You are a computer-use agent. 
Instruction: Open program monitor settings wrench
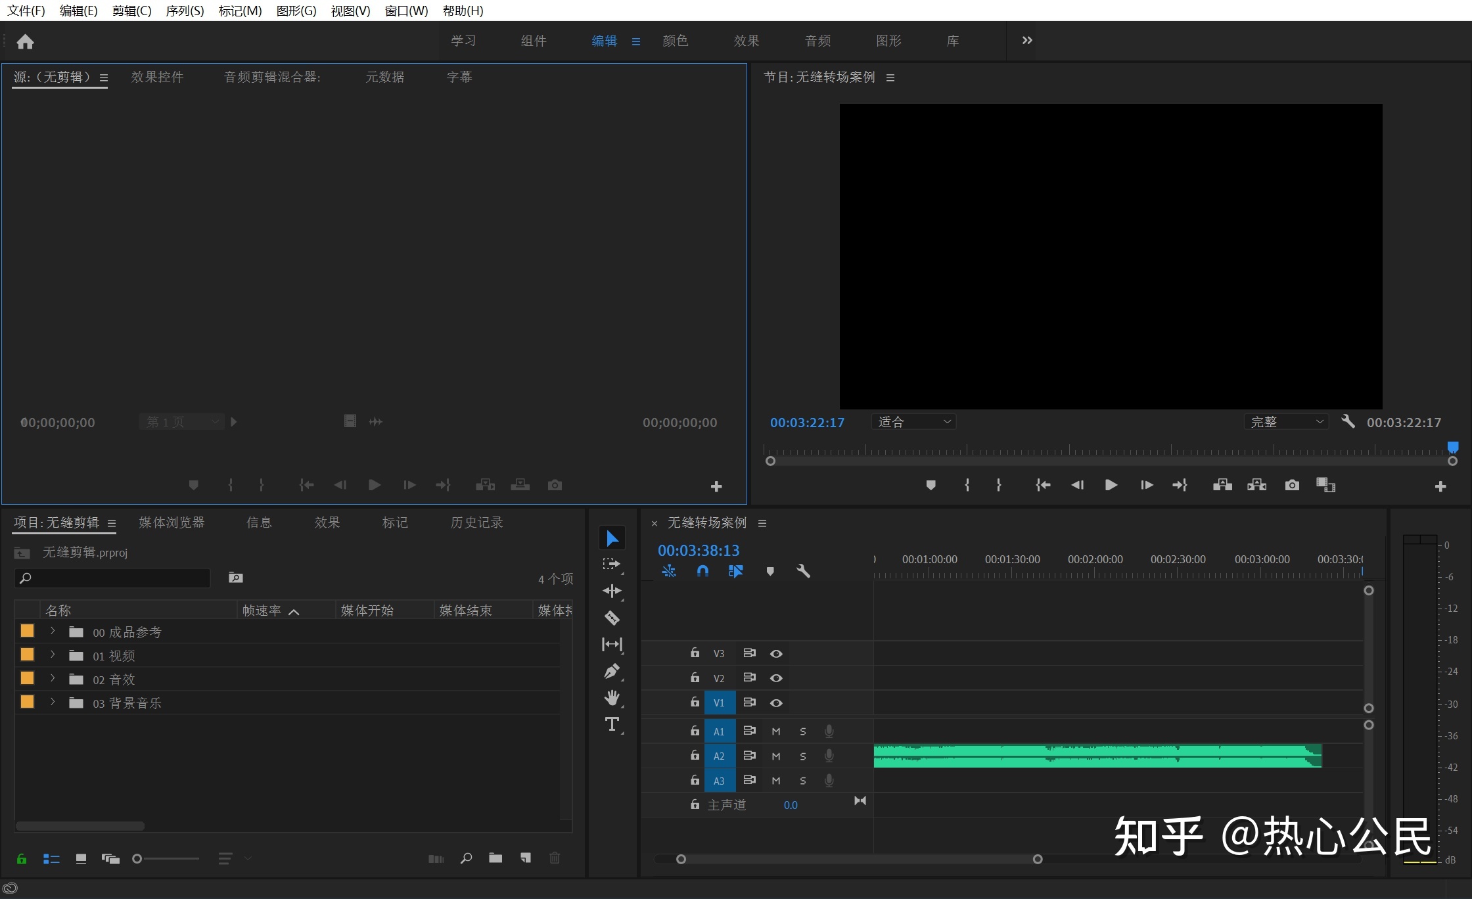pos(1348,422)
